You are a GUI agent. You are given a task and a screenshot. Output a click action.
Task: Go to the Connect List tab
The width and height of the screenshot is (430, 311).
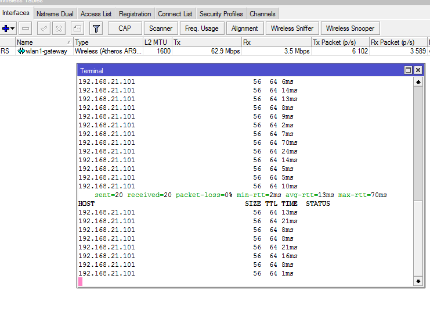coord(175,14)
